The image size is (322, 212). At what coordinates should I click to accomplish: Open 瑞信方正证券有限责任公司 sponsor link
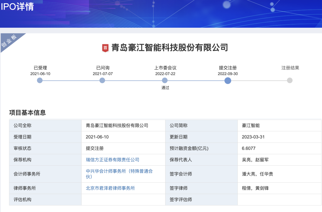(113, 160)
